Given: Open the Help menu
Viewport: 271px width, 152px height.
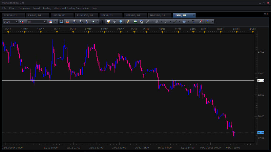Looking at the screenshot, I should [95, 8].
